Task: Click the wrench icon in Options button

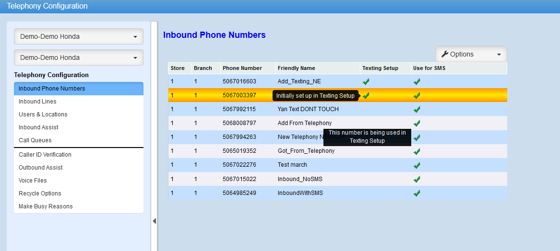Action: click(x=444, y=54)
